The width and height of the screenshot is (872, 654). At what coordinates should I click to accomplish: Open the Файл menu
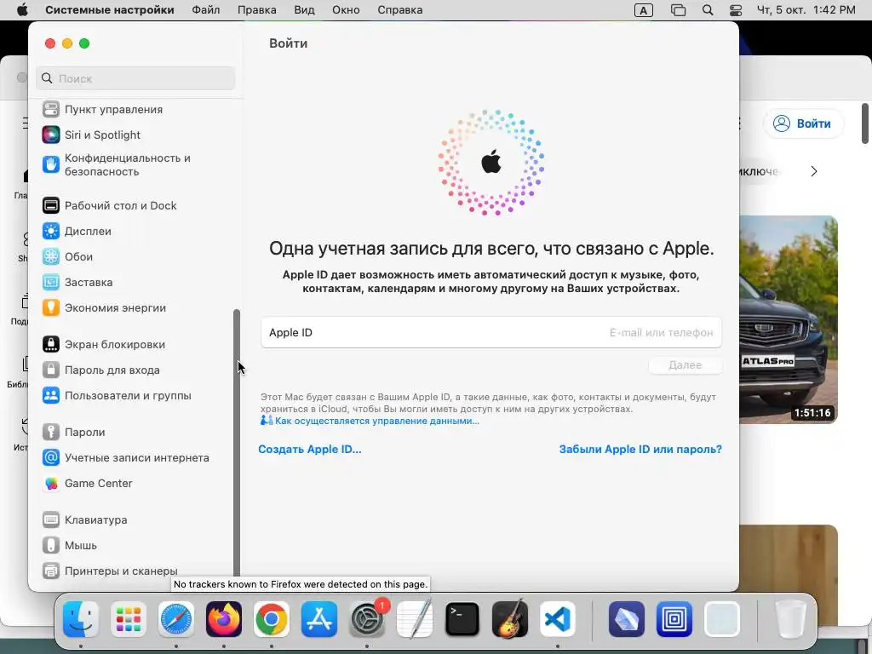tap(206, 10)
